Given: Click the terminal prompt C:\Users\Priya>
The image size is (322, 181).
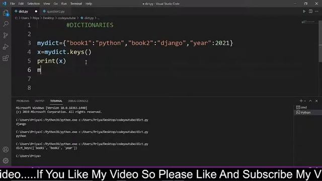Looking at the screenshot, I should click(x=28, y=156).
